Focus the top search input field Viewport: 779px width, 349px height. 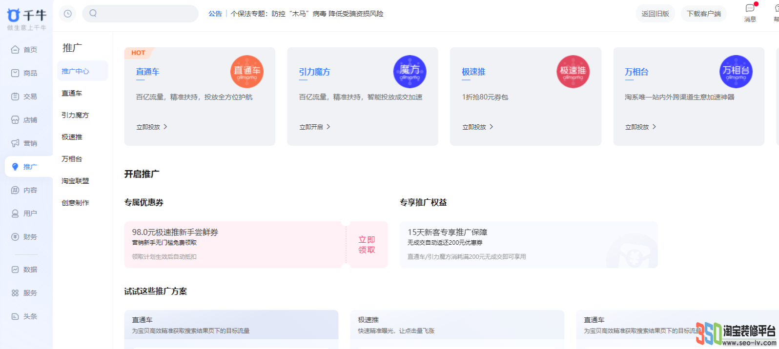pyautogui.click(x=141, y=14)
